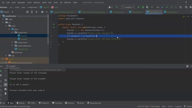Open the Navigate menu
192x108 pixels.
(x=21, y=2)
